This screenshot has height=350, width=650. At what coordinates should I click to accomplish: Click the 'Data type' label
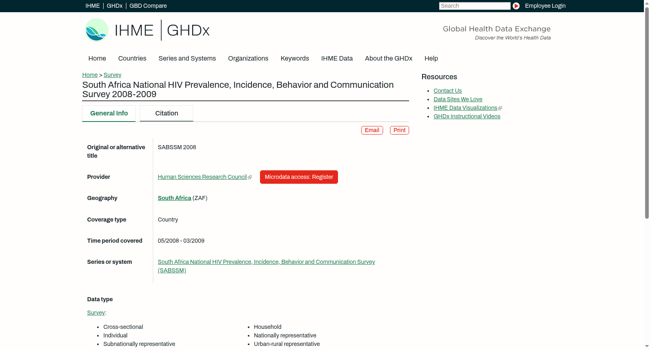100,299
